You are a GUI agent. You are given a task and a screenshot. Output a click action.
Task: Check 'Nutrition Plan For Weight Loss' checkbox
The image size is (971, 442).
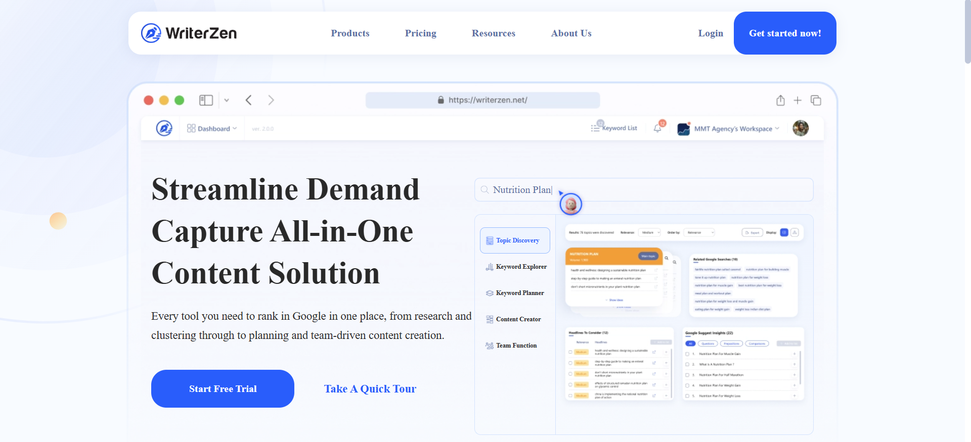click(x=687, y=396)
